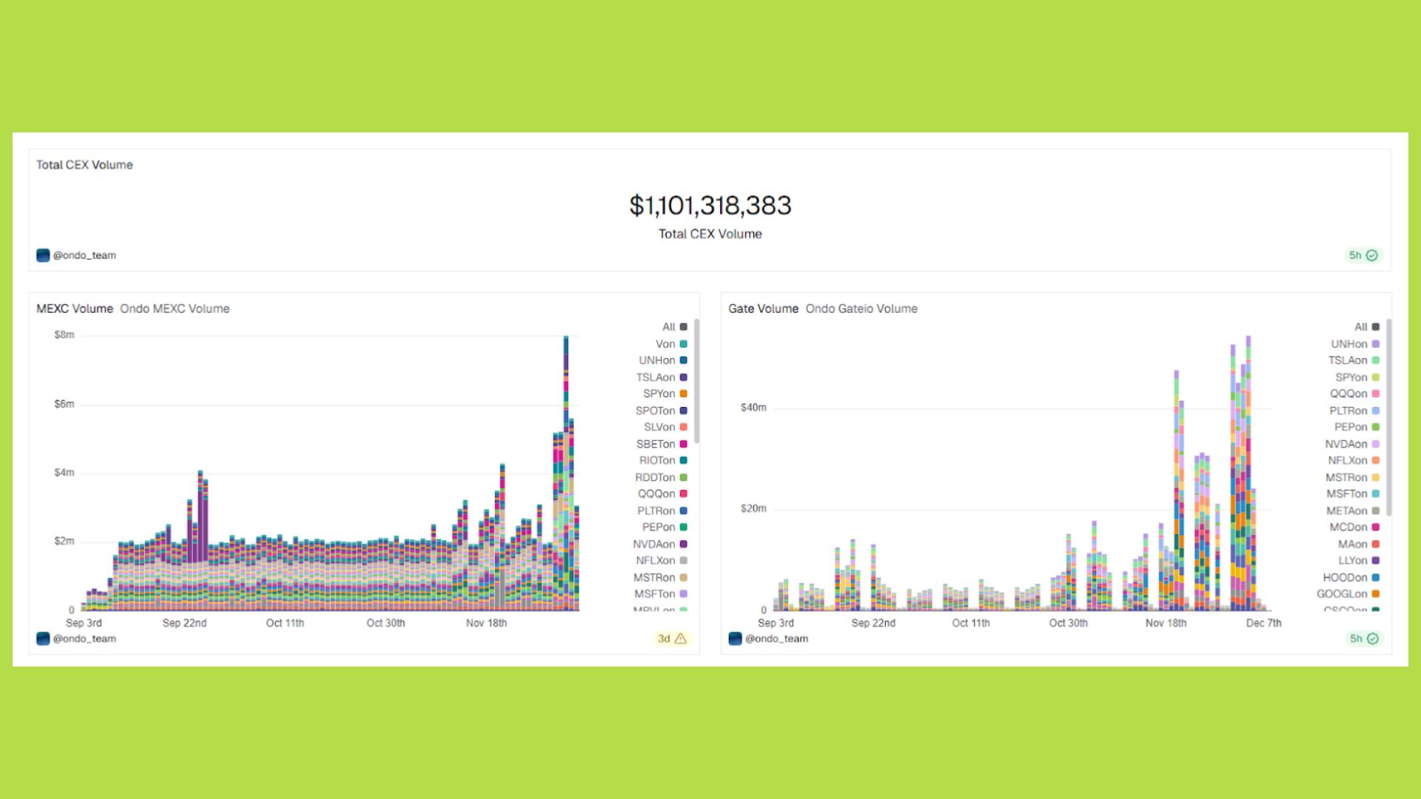This screenshot has height=799, width=1421.
Task: Click the $1,101,318,383 total volume figure
Action: pyautogui.click(x=710, y=206)
